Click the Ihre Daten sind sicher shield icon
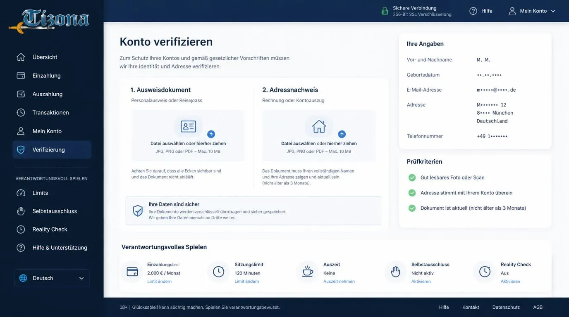 pos(138,211)
